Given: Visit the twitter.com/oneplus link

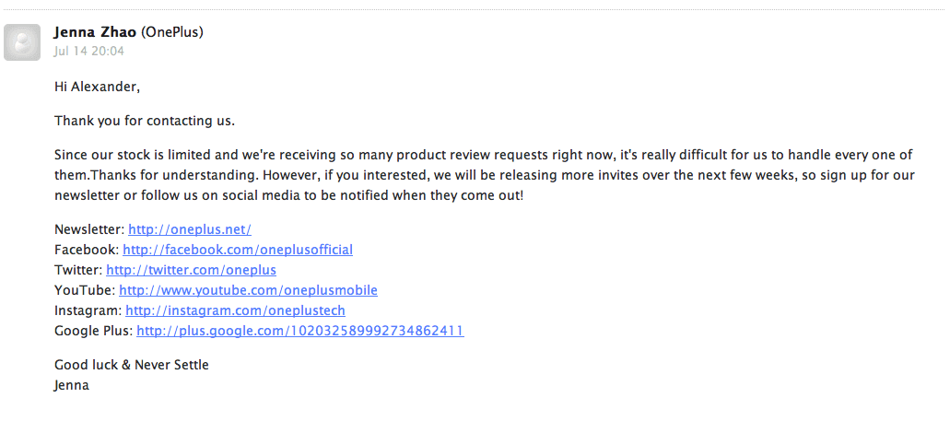Looking at the screenshot, I should (x=191, y=270).
